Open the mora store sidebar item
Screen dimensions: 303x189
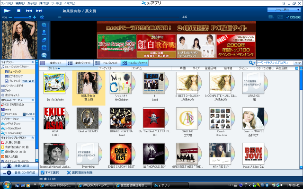6,109
